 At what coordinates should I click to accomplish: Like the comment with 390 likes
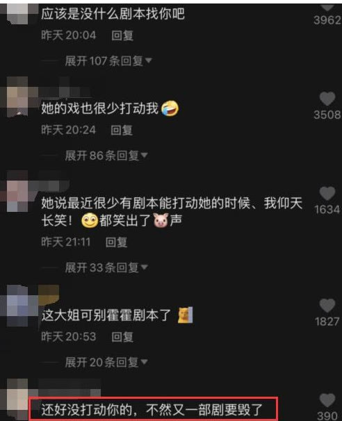327,400
